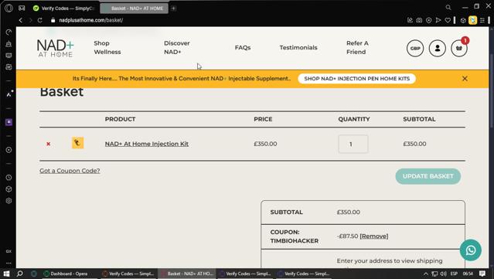Open the ad blocker shield icon
This screenshot has width=494, height=279.
[428, 20]
